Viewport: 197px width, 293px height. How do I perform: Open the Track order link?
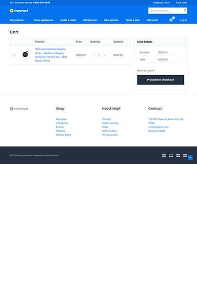point(181,2)
